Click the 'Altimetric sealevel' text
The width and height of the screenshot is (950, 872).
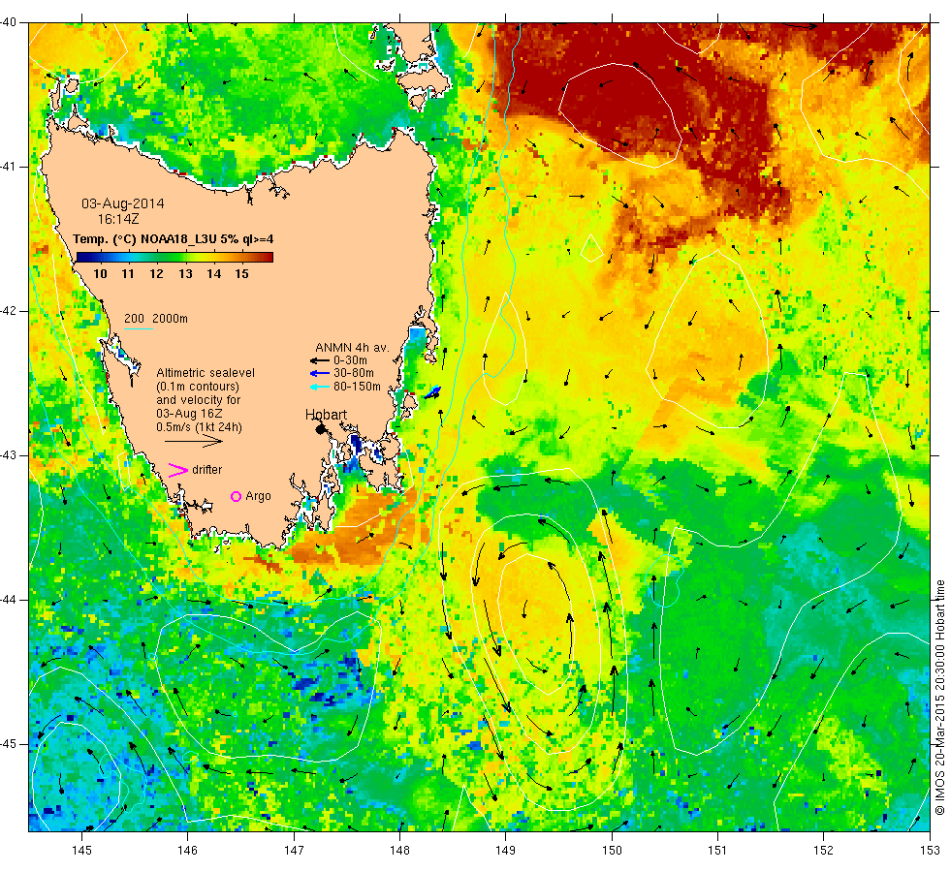(206, 373)
